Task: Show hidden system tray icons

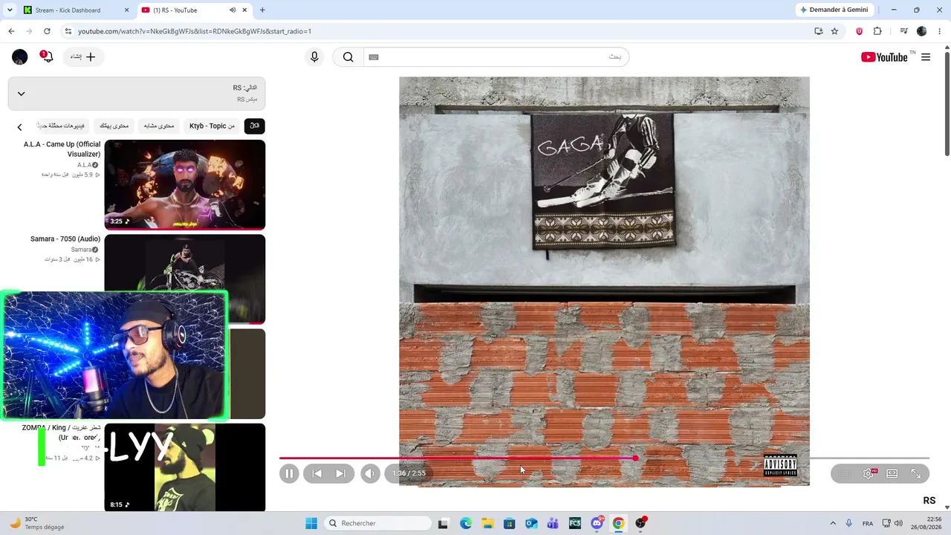Action: [x=833, y=523]
